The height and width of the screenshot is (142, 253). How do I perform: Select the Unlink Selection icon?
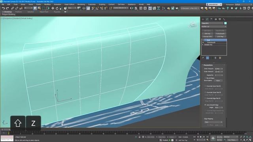(x=17, y=8)
